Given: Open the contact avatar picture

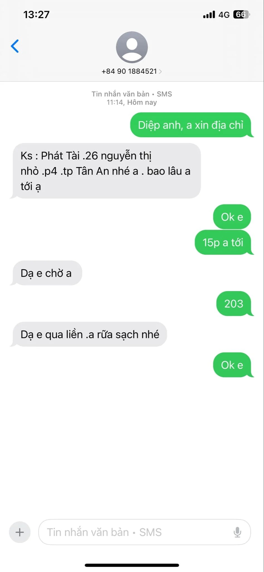Looking at the screenshot, I should coord(132,47).
